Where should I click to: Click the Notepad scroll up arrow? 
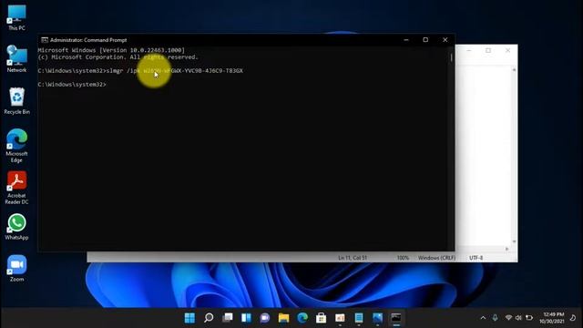(514, 70)
